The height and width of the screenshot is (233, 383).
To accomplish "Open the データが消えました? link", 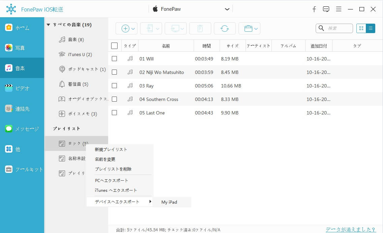I will (351, 230).
